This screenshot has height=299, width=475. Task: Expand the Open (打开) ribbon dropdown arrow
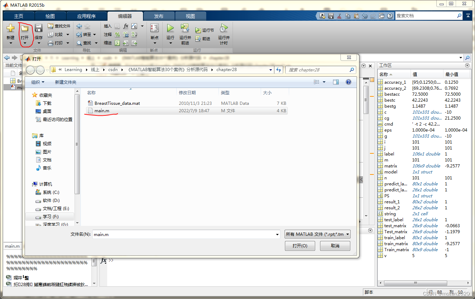pos(24,43)
